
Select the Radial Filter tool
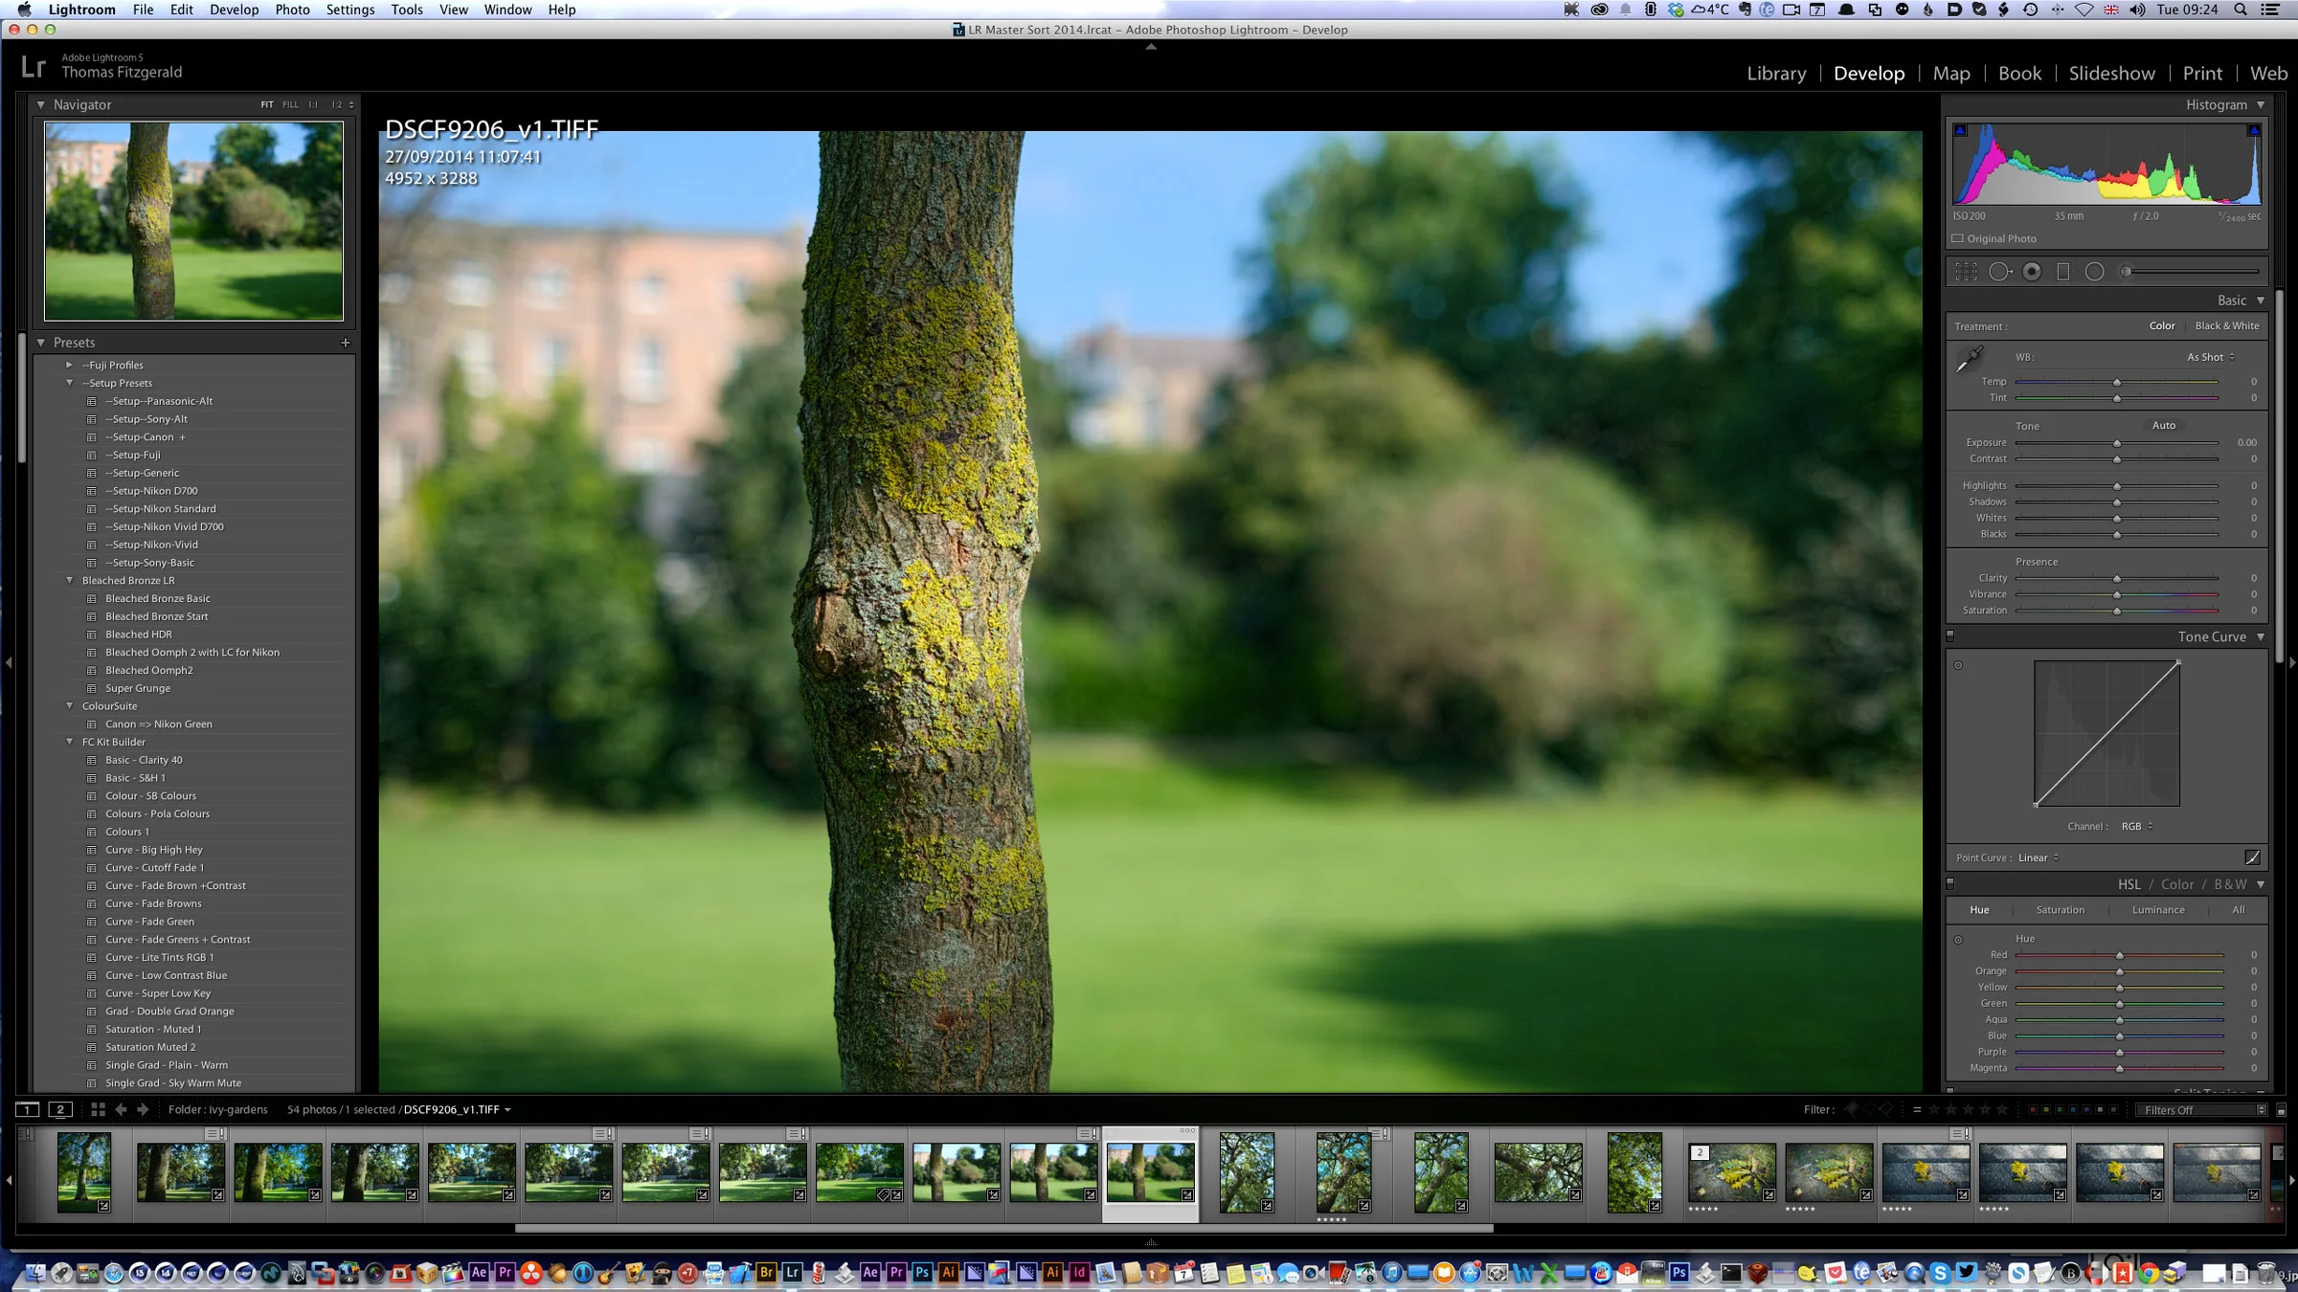(x=2095, y=272)
